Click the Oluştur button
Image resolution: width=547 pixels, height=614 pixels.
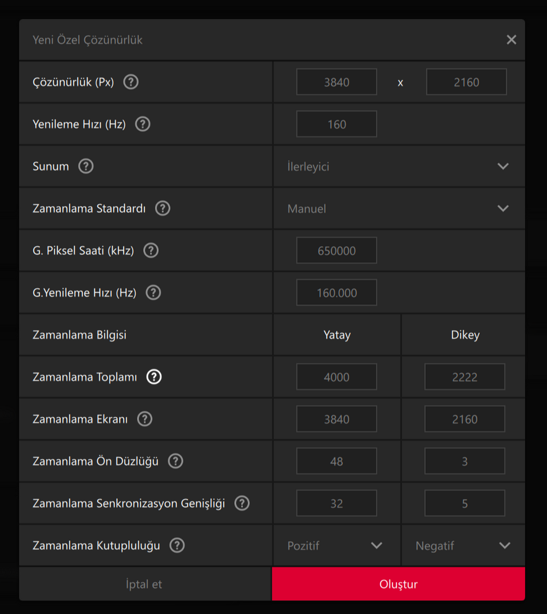coord(398,584)
